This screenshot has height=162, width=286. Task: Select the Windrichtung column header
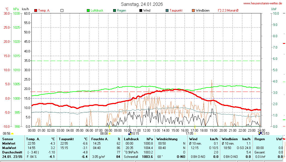click(x=167, y=139)
